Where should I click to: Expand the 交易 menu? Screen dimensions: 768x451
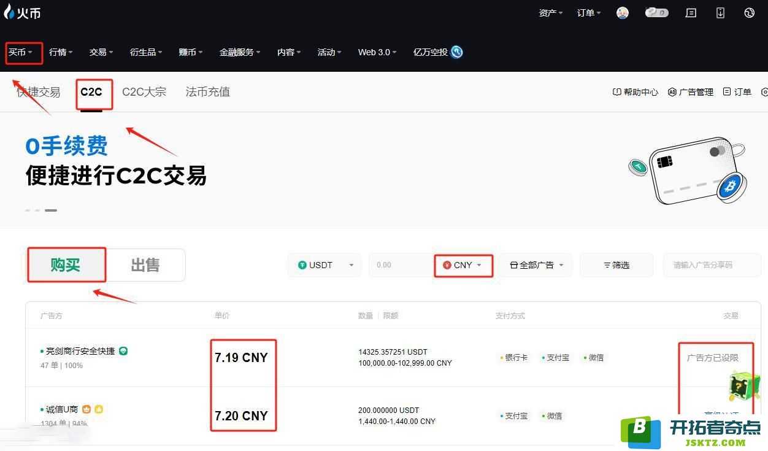pos(101,53)
